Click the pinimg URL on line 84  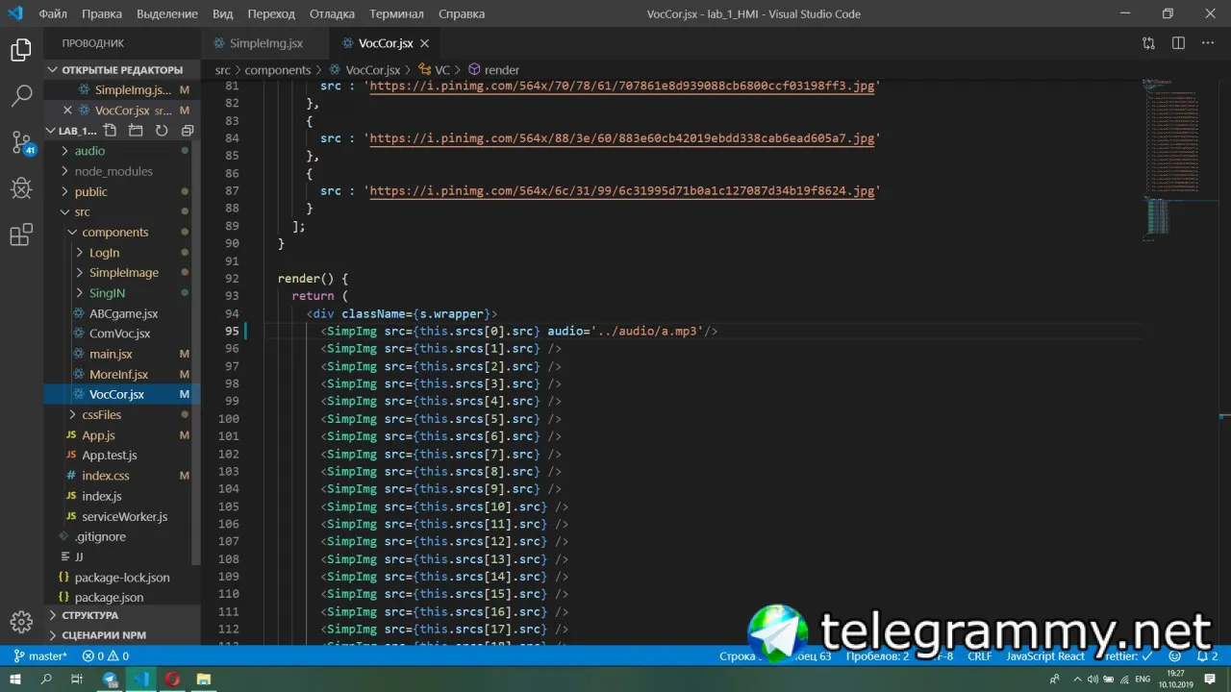pos(622,138)
